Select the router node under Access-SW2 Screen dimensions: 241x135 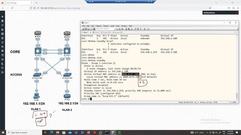pyautogui.click(x=67, y=96)
